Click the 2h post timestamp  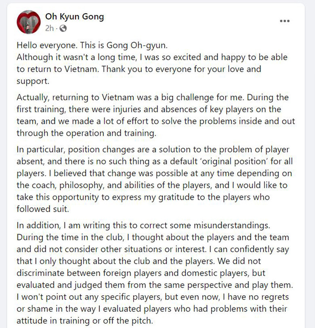[x=49, y=28]
